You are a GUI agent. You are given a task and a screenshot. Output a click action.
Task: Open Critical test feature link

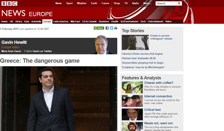pos(152,110)
